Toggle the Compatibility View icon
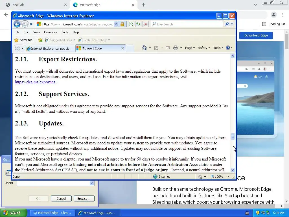Viewport: 289px width, 217px height. tap(131, 24)
